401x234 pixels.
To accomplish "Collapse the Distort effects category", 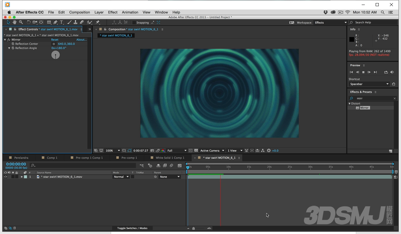I will pyautogui.click(x=350, y=104).
